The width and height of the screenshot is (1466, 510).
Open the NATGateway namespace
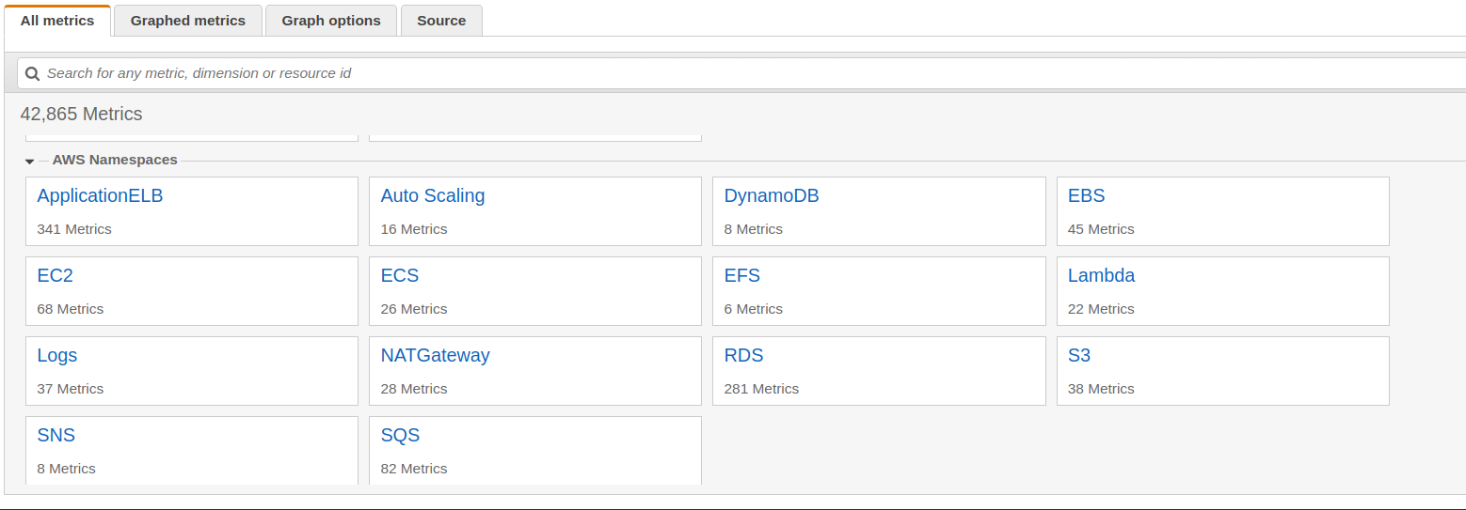(436, 356)
